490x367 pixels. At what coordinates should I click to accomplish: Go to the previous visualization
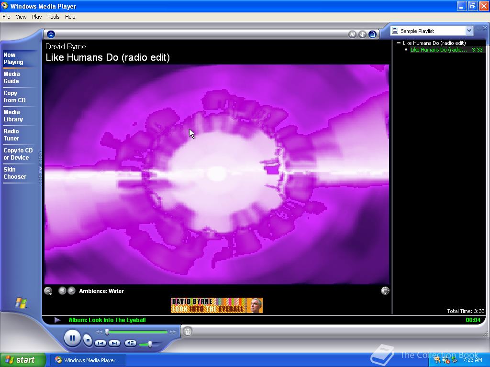[62, 291]
